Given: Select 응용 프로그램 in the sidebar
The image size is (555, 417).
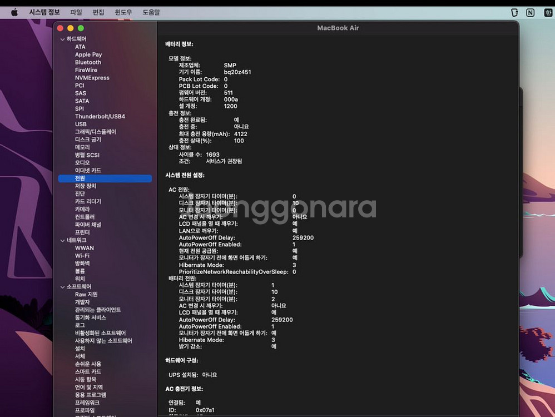Looking at the screenshot, I should [x=90, y=395].
